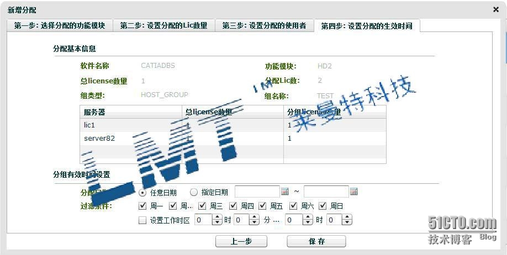This screenshot has width=507, height=255.
Task: Uncheck the 周三 checkbox
Action: pos(202,206)
